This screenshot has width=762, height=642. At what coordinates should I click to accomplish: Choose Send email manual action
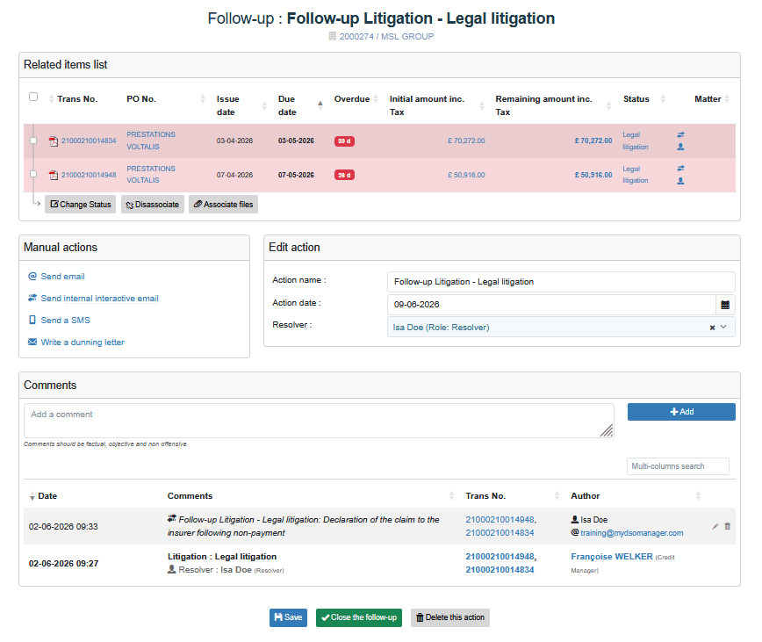coord(62,277)
